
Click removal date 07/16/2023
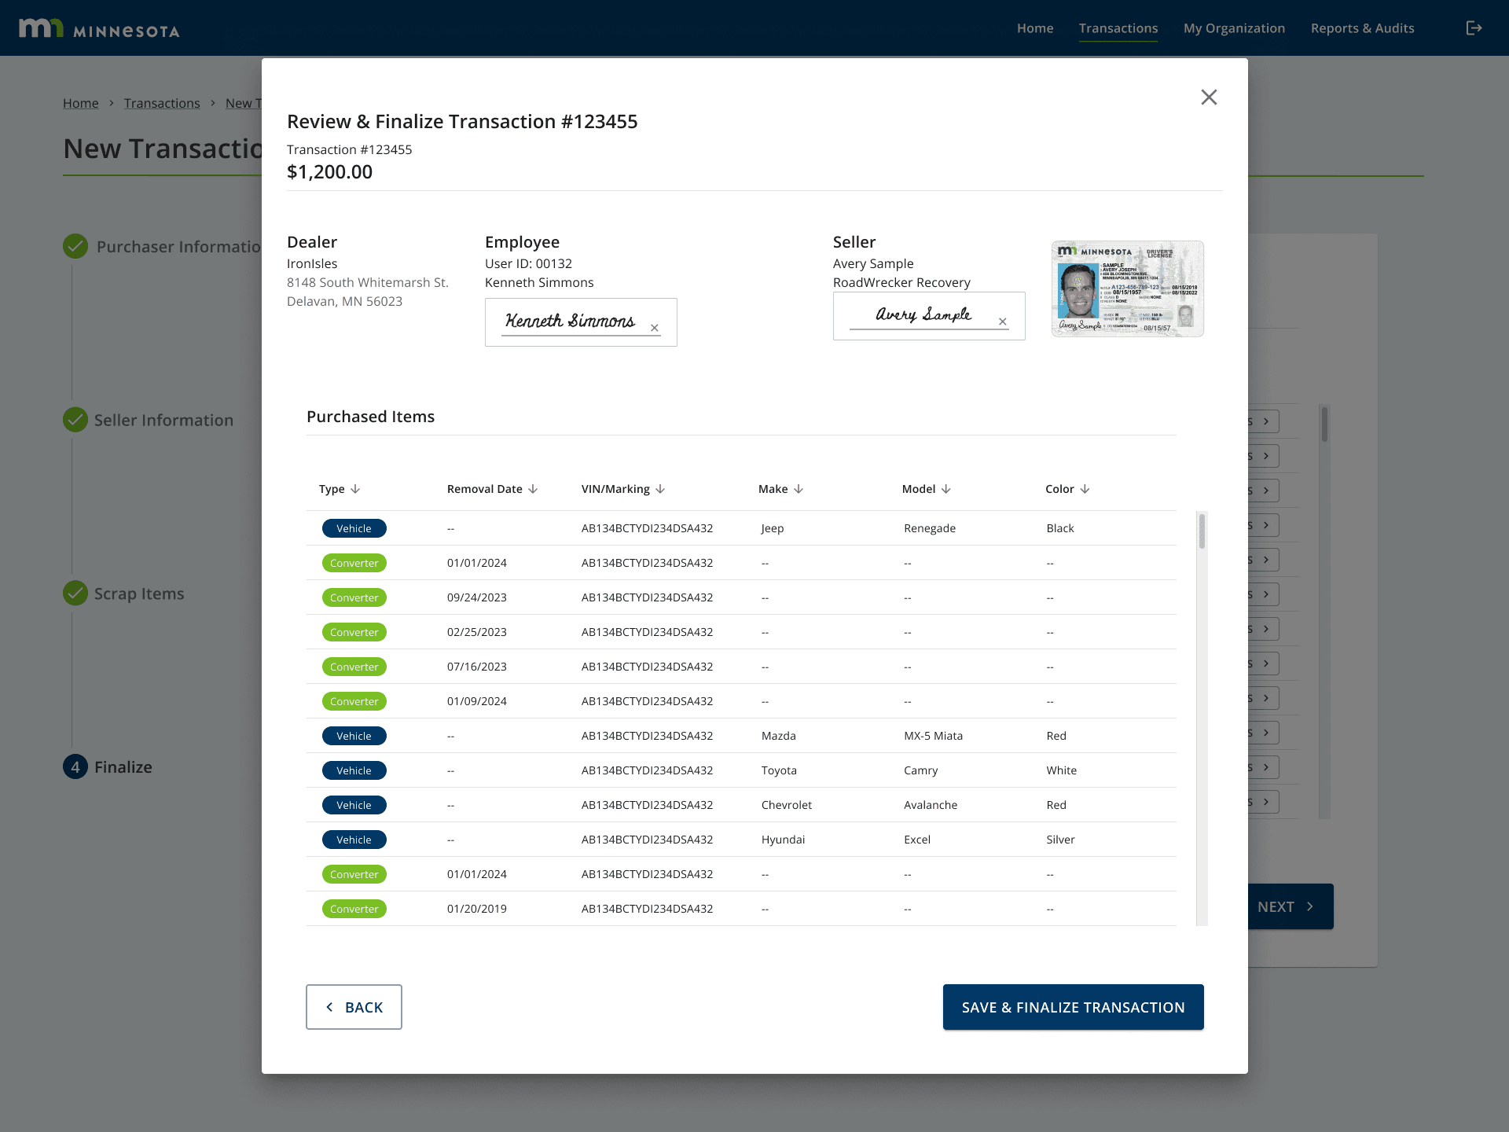(477, 667)
